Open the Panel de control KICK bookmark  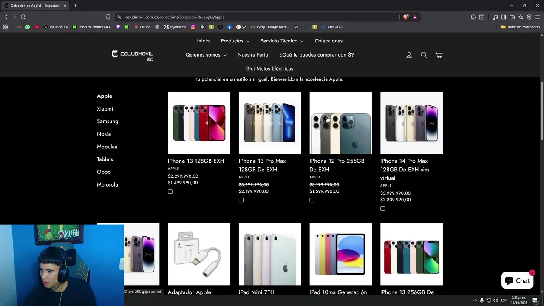[x=92, y=27]
